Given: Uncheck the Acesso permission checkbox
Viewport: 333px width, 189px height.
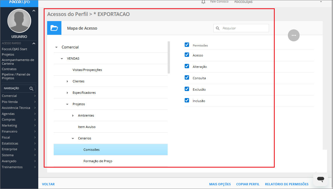Looking at the screenshot, I should click(187, 55).
